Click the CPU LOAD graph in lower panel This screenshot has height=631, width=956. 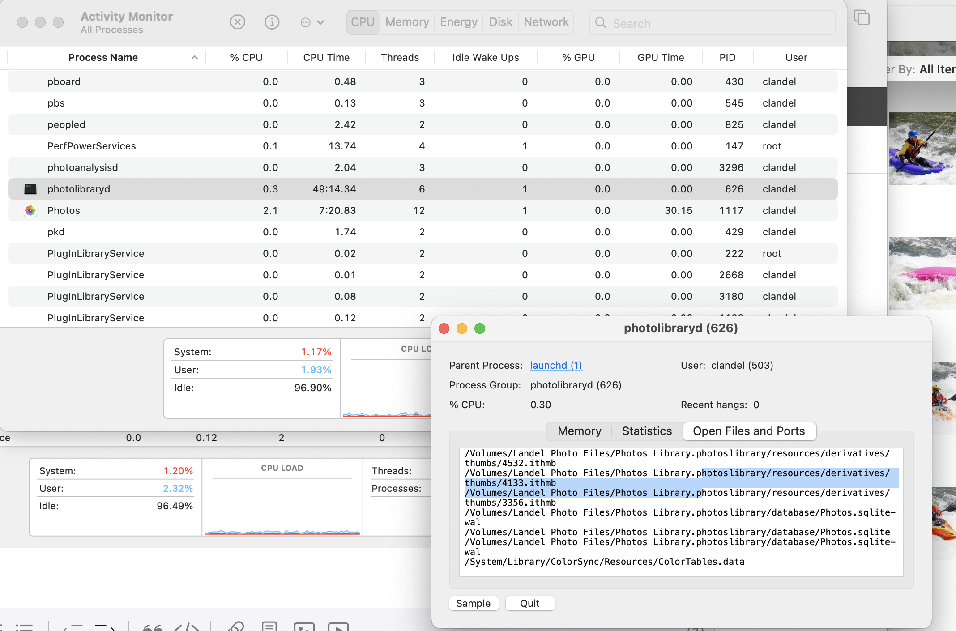coord(282,497)
